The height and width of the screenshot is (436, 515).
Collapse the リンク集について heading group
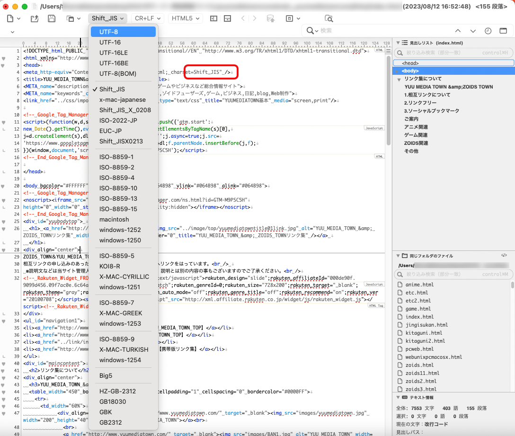[399, 79]
